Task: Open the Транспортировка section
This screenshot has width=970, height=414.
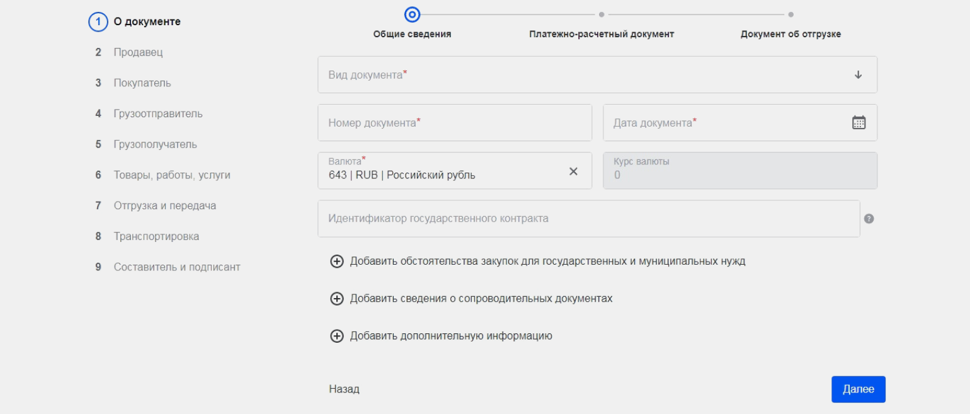Action: 156,236
